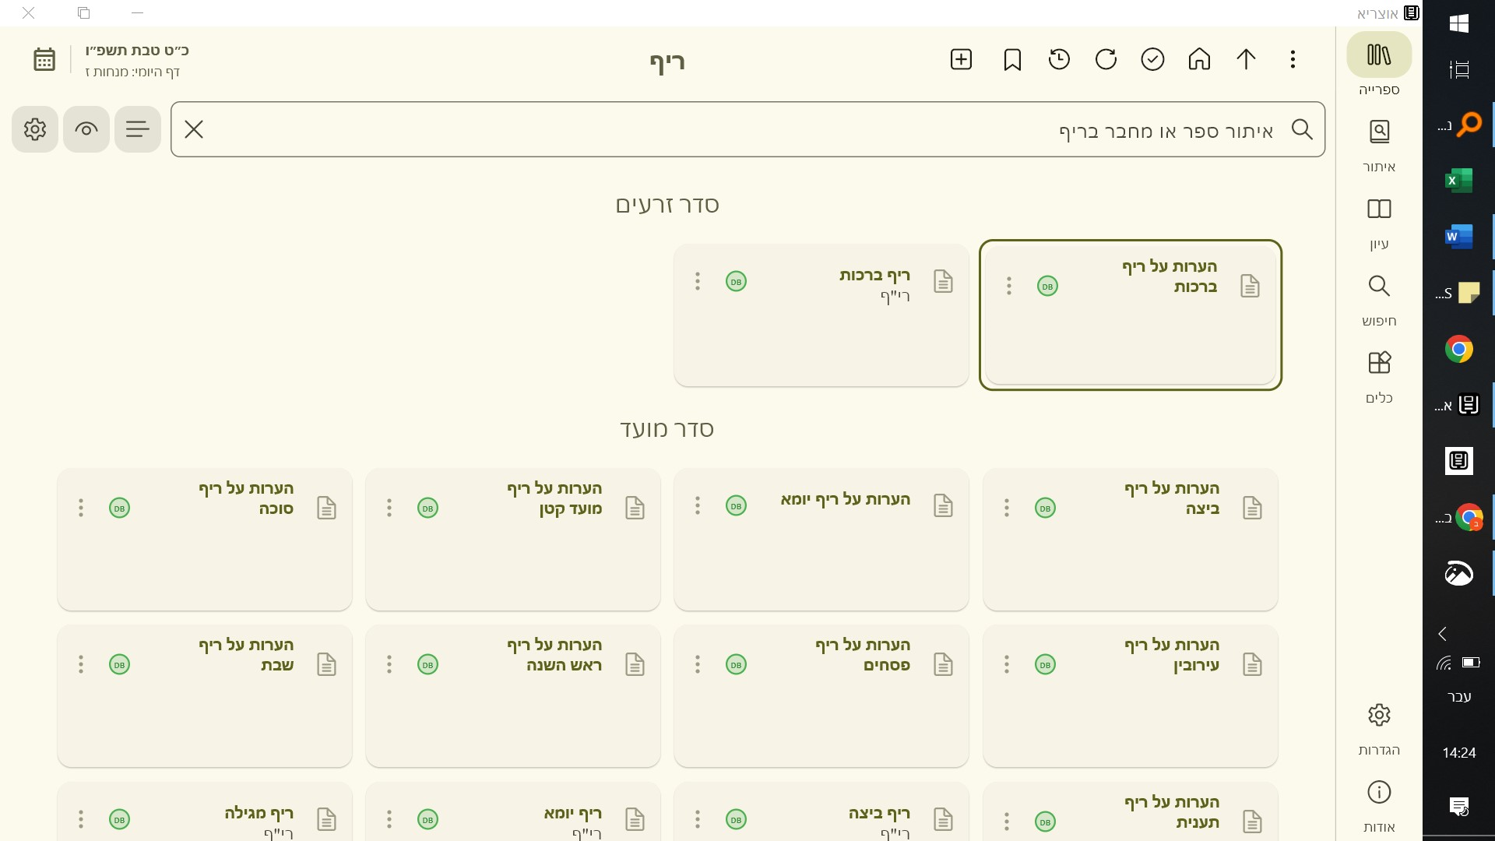Open the top toolbar three-dot overflow menu
Screen dimensions: 1495x841
pos(1293,60)
